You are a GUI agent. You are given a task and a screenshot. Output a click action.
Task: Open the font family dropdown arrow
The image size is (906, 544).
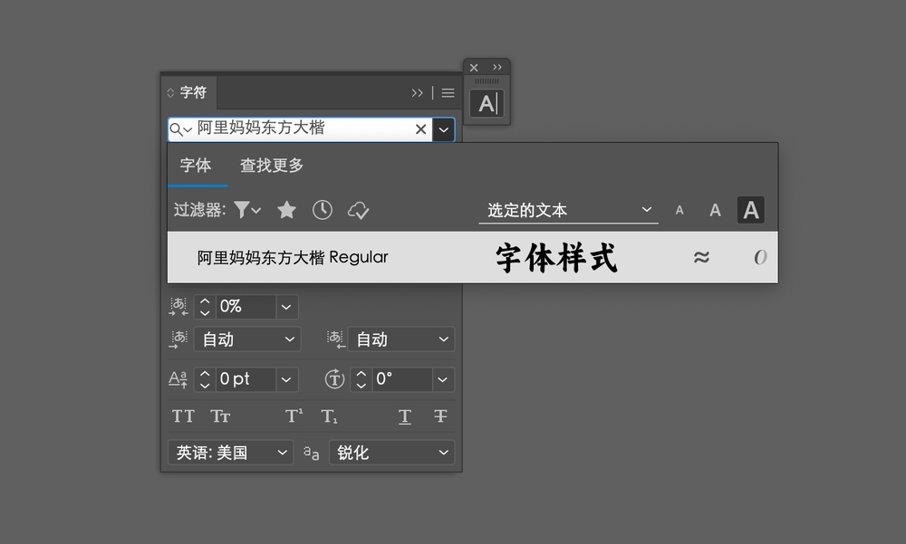(x=443, y=129)
